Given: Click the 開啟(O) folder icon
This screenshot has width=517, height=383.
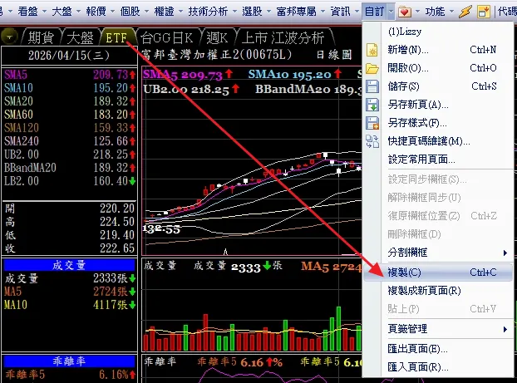Looking at the screenshot, I should (x=372, y=69).
